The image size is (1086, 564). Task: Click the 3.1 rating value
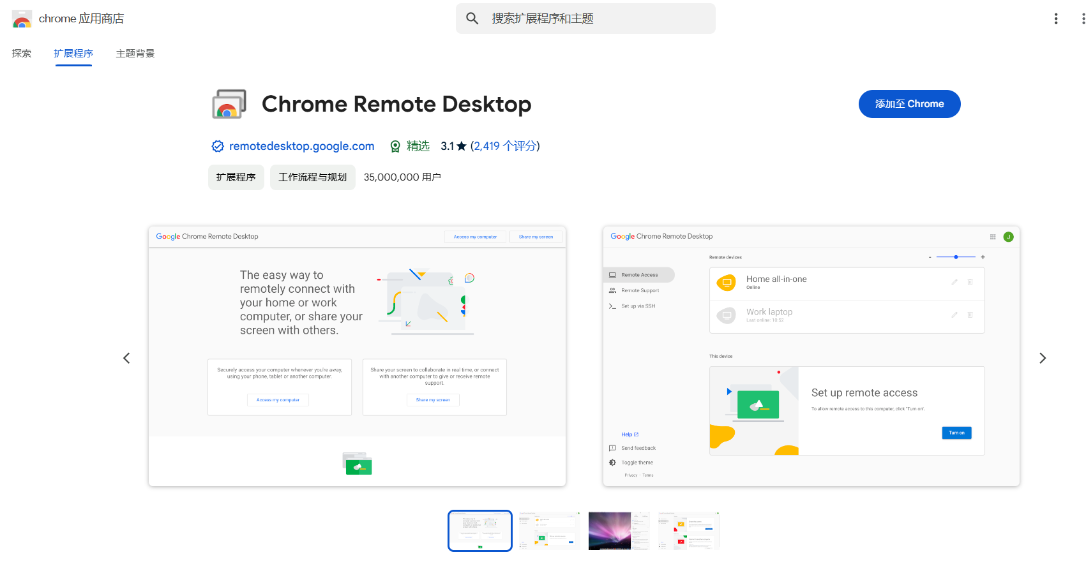click(447, 146)
